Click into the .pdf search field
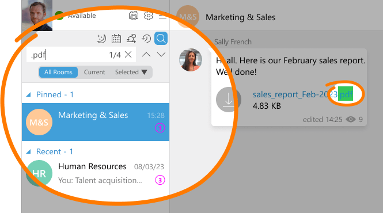Screen dimensions: 383x213 (x=67, y=55)
